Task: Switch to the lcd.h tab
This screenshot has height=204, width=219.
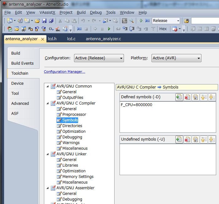Action: pyautogui.click(x=52, y=39)
